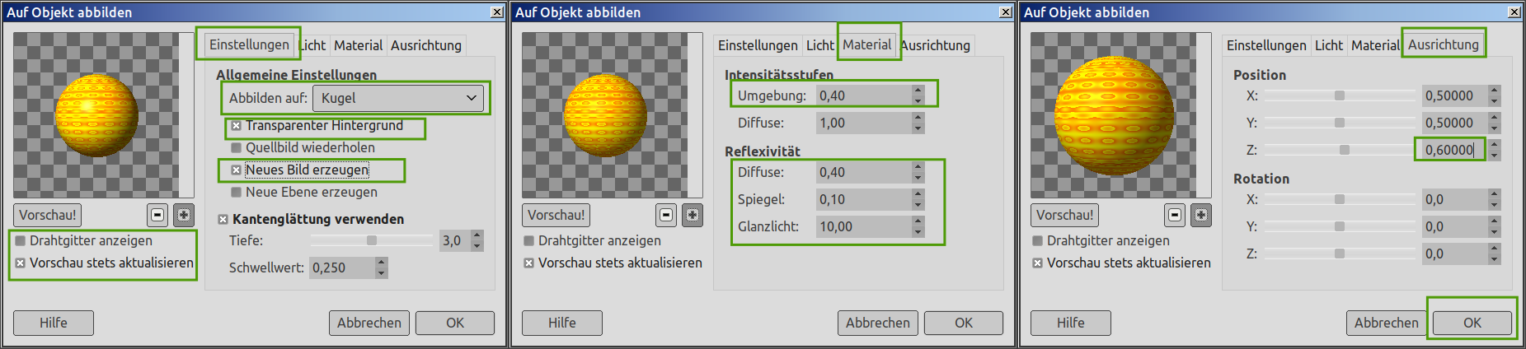
Task: Switch to Licht tab in the Einstellungen dialog
Action: click(312, 45)
